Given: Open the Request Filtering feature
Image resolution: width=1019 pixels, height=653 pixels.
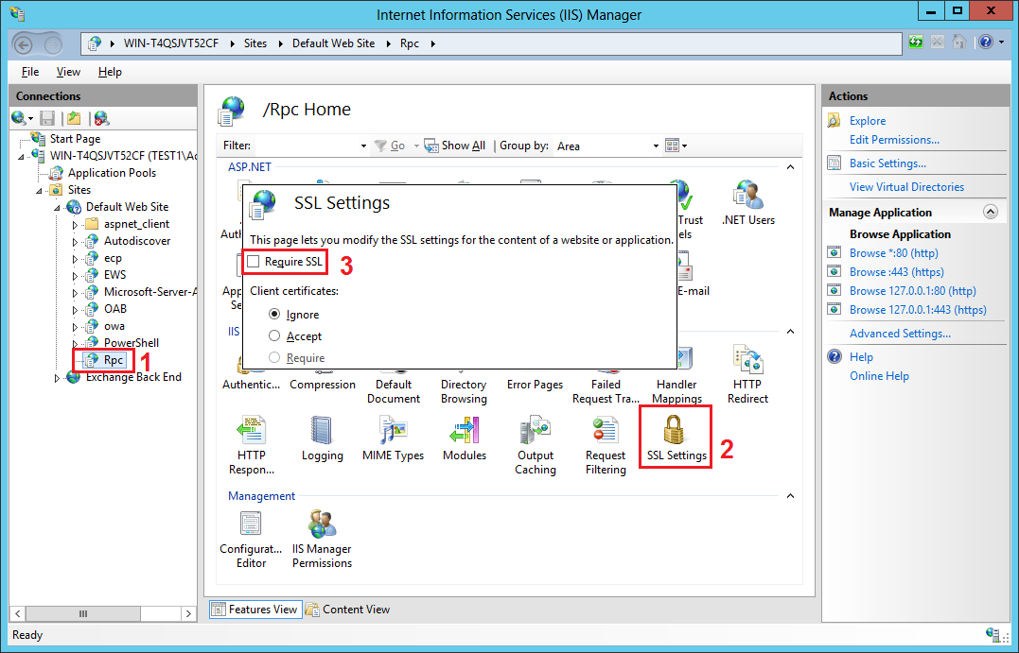Looking at the screenshot, I should (x=606, y=445).
